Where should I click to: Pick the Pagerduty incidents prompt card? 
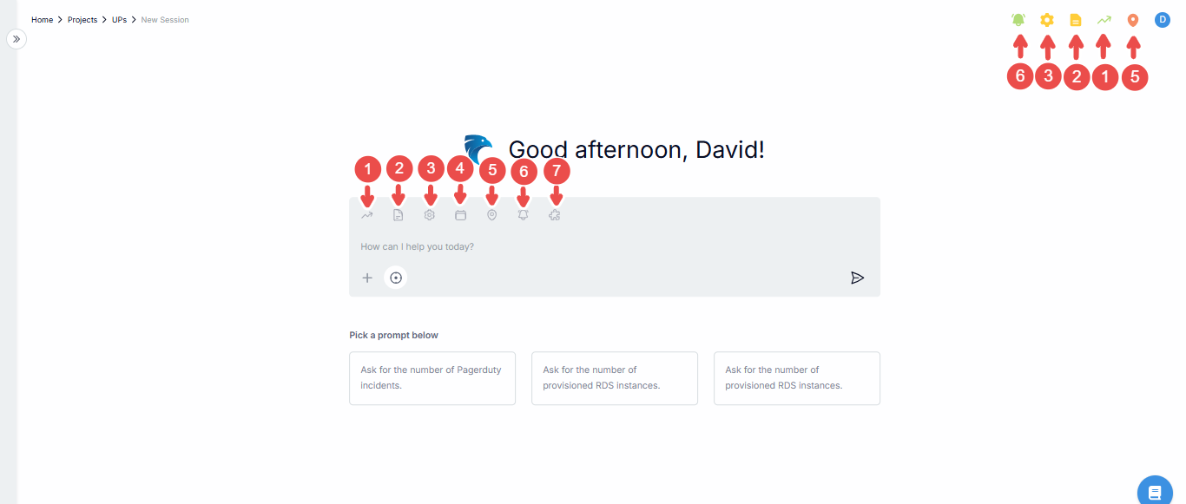click(x=432, y=378)
